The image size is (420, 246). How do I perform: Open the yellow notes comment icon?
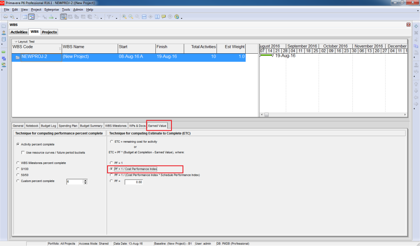(x=164, y=16)
